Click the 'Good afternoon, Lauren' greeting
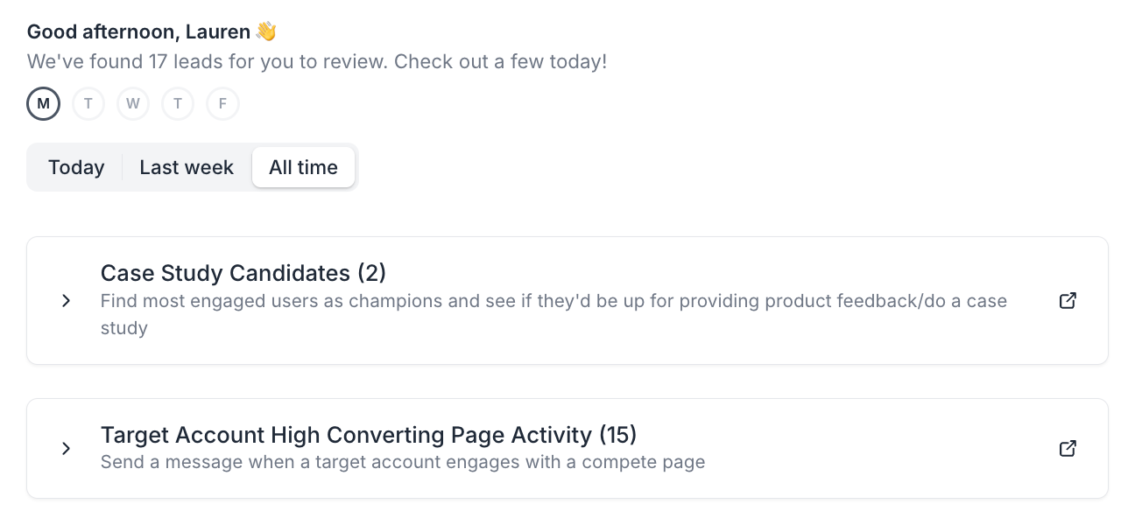The height and width of the screenshot is (532, 1135). click(140, 32)
